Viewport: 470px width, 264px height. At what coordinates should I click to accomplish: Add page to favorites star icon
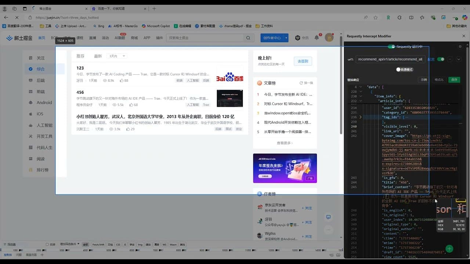click(x=375, y=17)
